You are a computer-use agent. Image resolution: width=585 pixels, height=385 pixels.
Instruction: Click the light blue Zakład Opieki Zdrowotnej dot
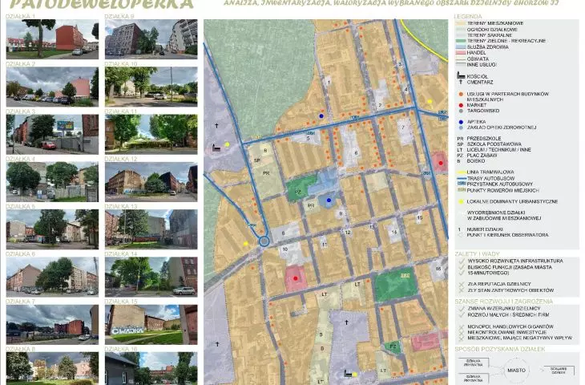461,128
